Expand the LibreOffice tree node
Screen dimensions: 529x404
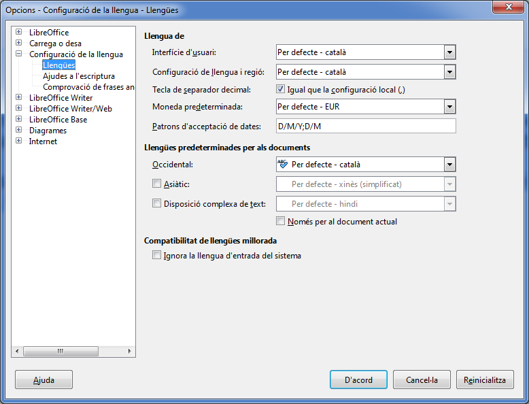[x=19, y=33]
